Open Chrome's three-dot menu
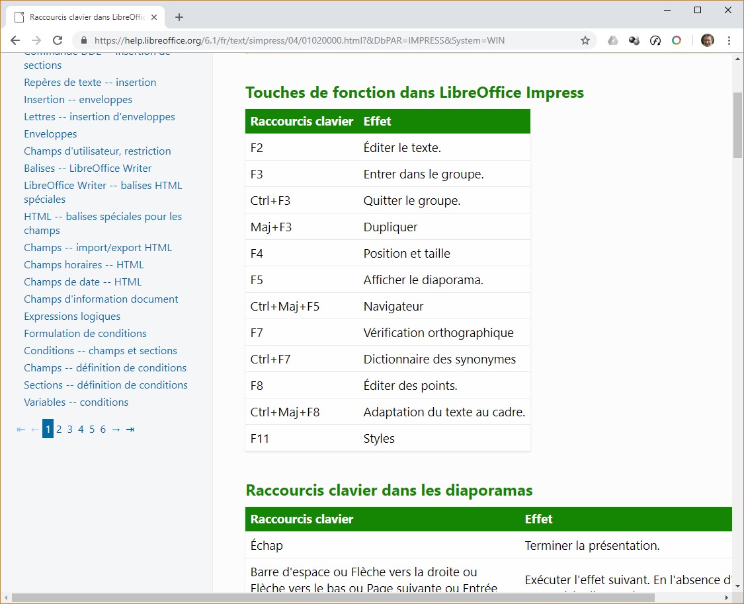This screenshot has height=604, width=744. tap(729, 40)
